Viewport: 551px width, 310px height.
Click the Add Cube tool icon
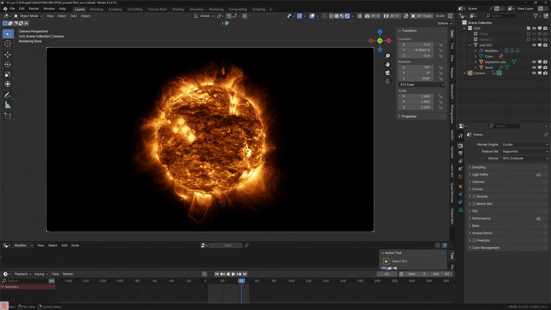8,116
